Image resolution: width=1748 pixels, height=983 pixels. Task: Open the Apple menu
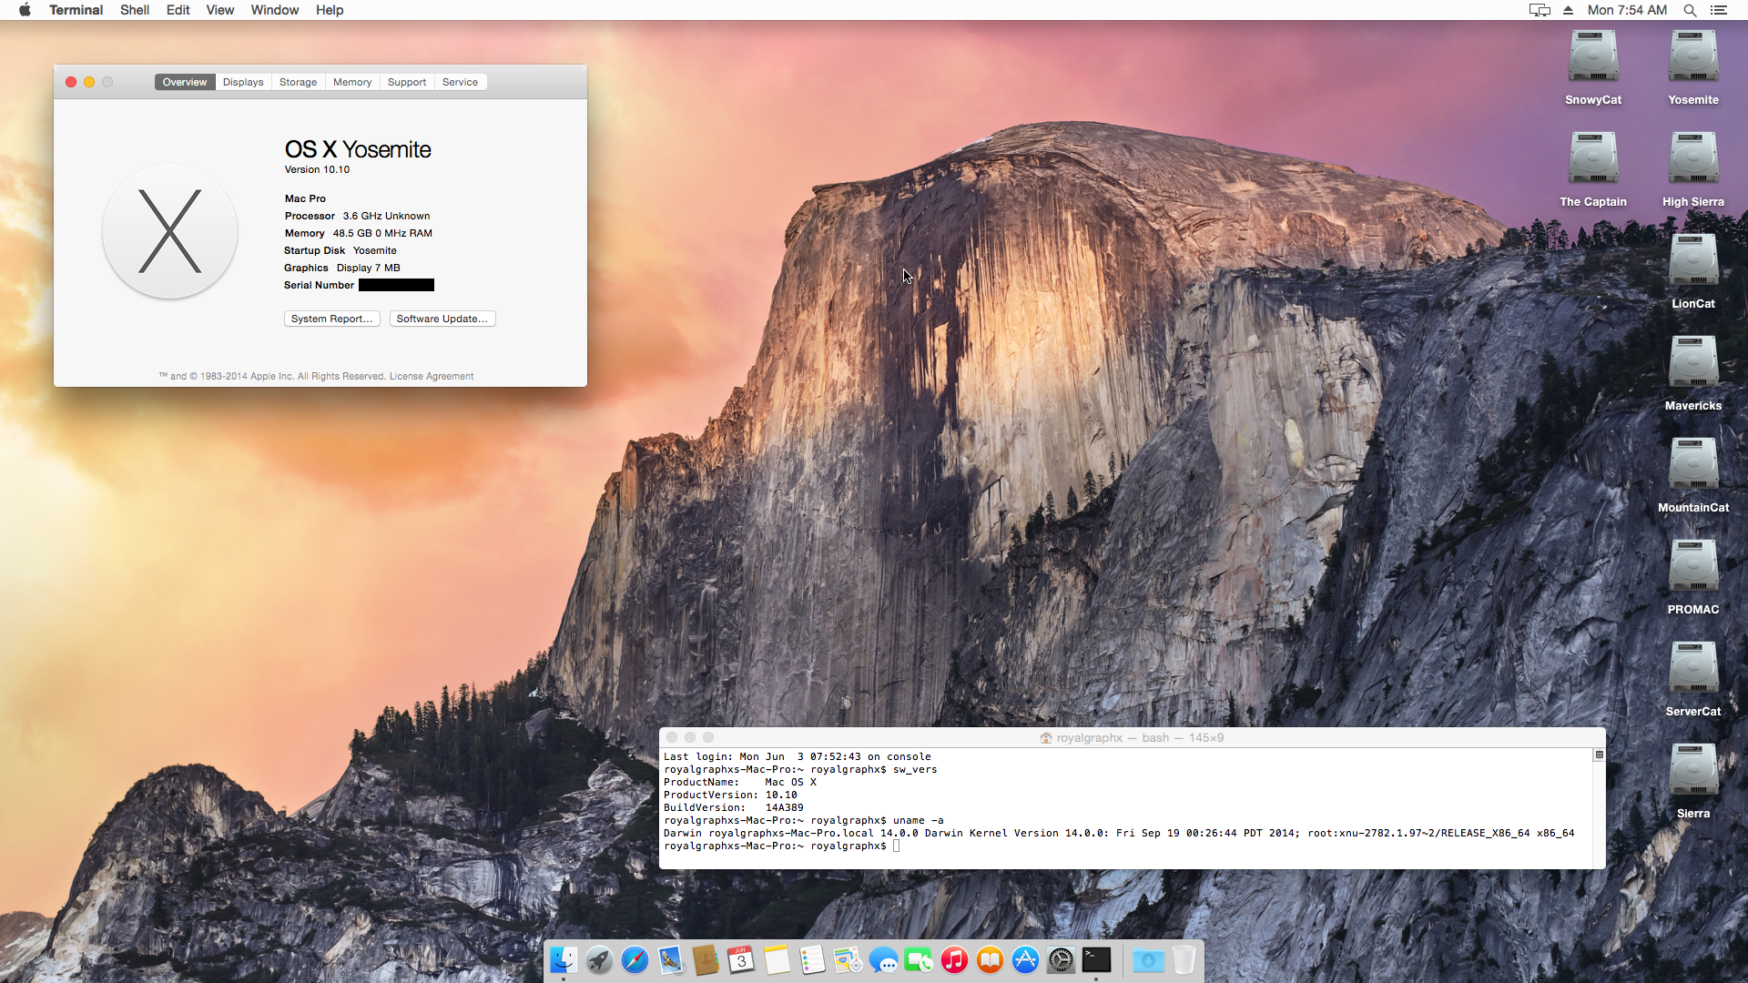coord(25,10)
